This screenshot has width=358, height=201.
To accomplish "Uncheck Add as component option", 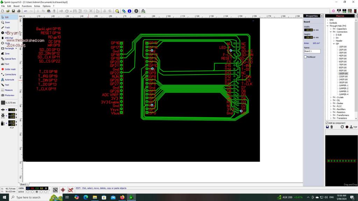I will pyautogui.click(x=327, y=123).
